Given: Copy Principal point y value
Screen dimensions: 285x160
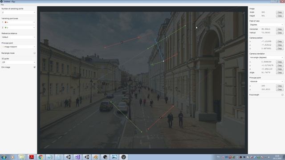Looking at the screenshot, I should 280,90.
